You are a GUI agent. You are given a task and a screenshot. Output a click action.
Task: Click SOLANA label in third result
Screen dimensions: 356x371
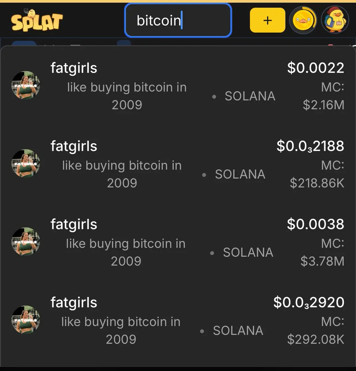248,253
